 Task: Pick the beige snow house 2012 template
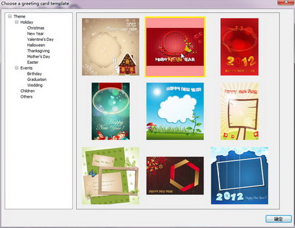tap(110, 47)
